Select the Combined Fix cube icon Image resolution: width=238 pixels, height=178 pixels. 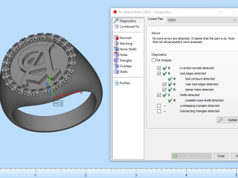pos(117,26)
